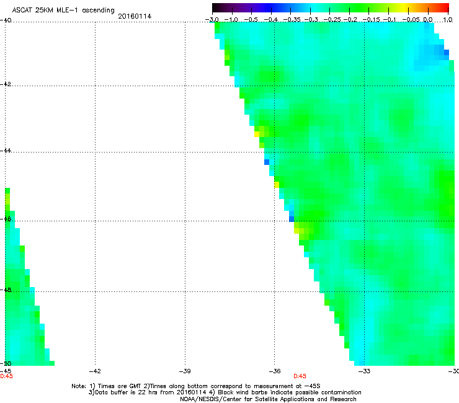Image resolution: width=459 pixels, height=403 pixels.
Task: Click latitude axis label -44
Action: point(6,151)
